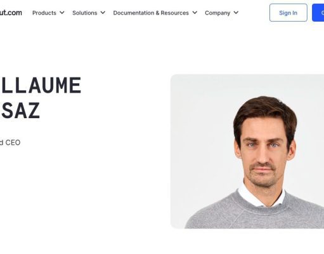Expand the chevron after Documentation & Resources
Image resolution: width=324 pixels, height=254 pixels.
pos(195,13)
